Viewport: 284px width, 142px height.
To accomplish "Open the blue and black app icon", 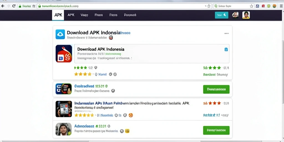I will [x=64, y=89].
